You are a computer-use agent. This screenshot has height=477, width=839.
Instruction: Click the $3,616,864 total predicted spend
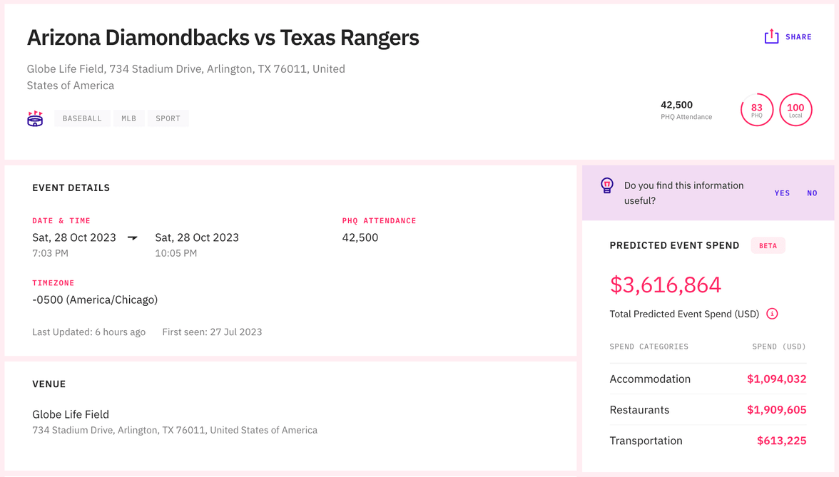665,285
